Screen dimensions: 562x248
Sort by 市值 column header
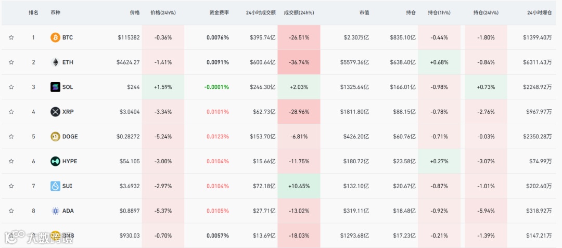(364, 12)
